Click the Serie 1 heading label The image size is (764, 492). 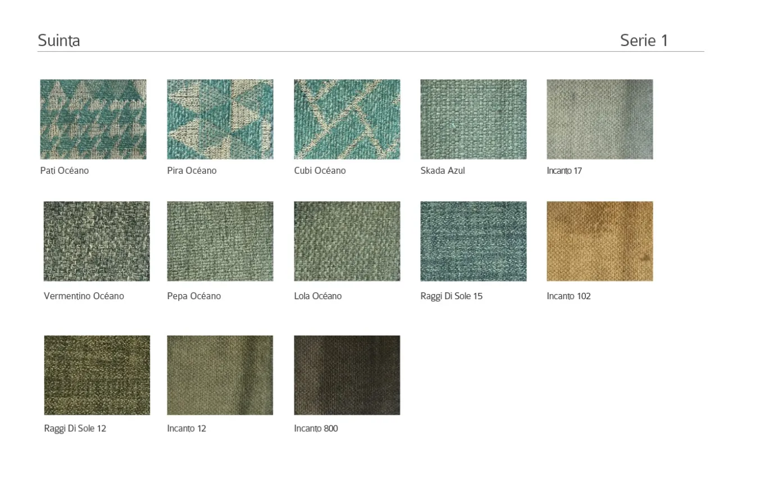644,40
